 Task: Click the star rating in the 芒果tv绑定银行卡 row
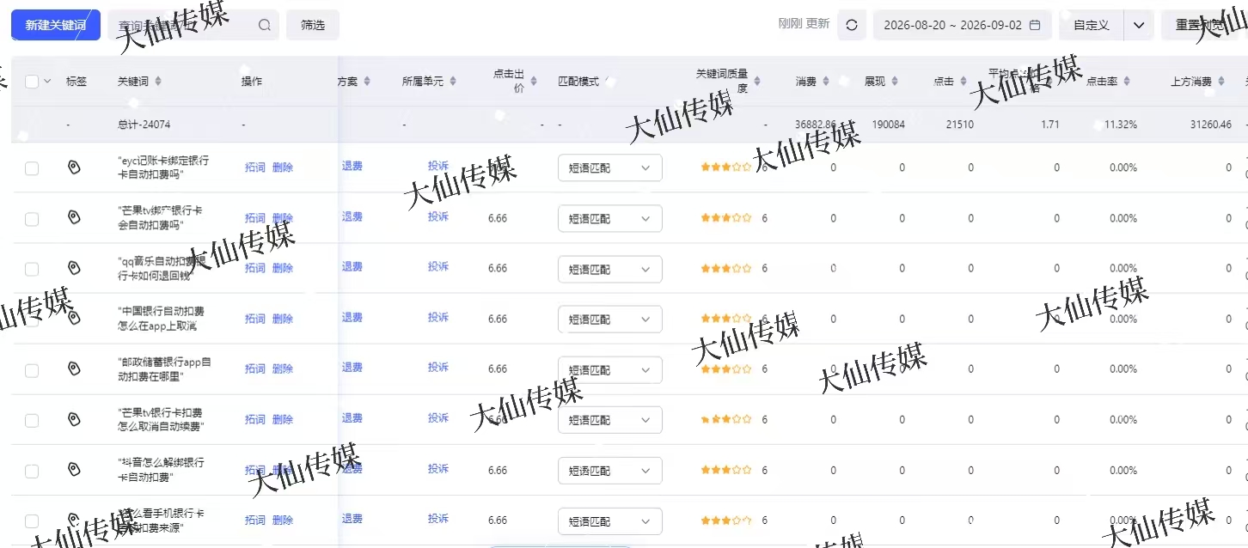coord(726,218)
